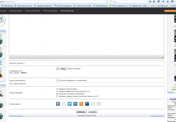Open the ТрансАгентство bookmark
Screen dimensions: 176x122
tap(83, 6)
